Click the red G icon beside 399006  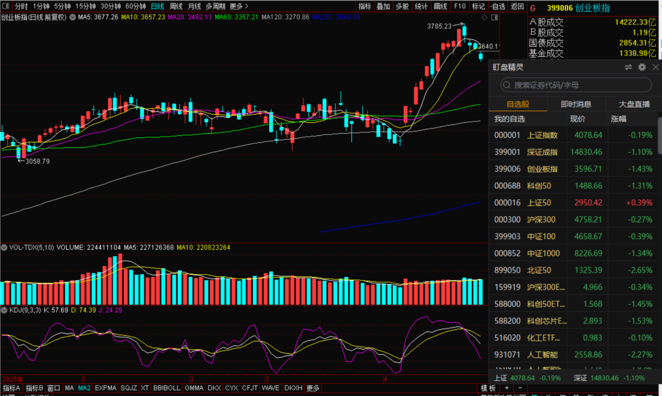pyautogui.click(x=532, y=8)
